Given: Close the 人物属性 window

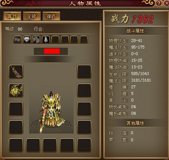Looking at the screenshot, I should point(166,3).
